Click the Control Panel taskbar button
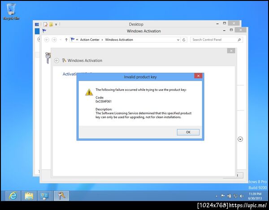This screenshot has height=210, width=269. point(44,196)
